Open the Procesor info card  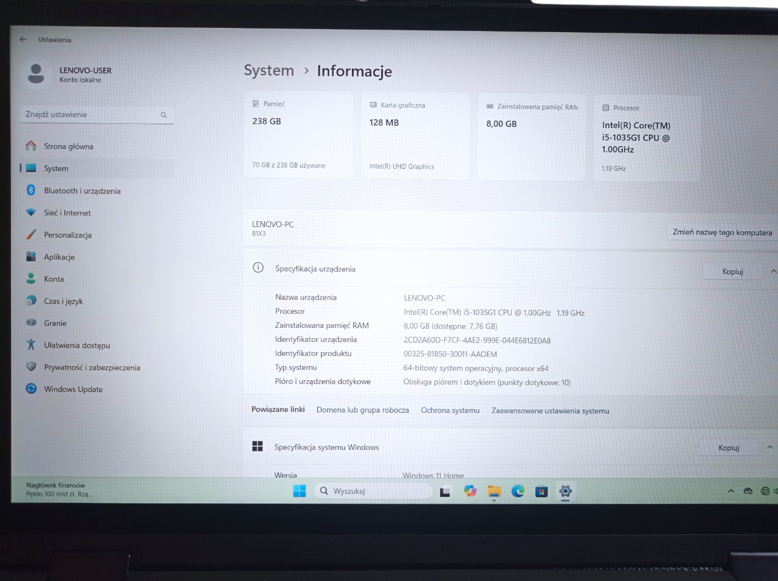coord(647,138)
